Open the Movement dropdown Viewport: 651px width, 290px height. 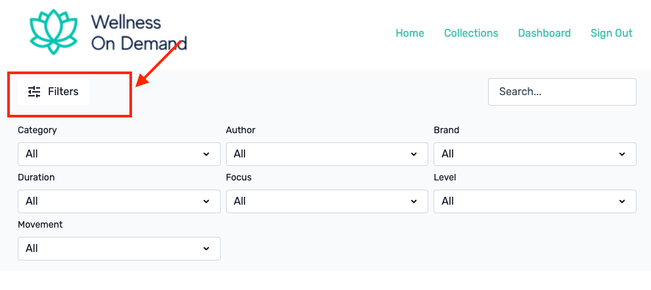coord(119,249)
